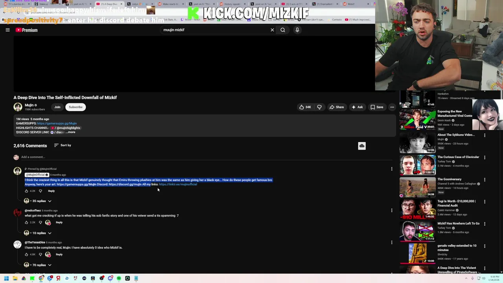Viewport: 503px width, 283px height.
Task: Open options for Togi Is Worth video
Action: (485, 202)
